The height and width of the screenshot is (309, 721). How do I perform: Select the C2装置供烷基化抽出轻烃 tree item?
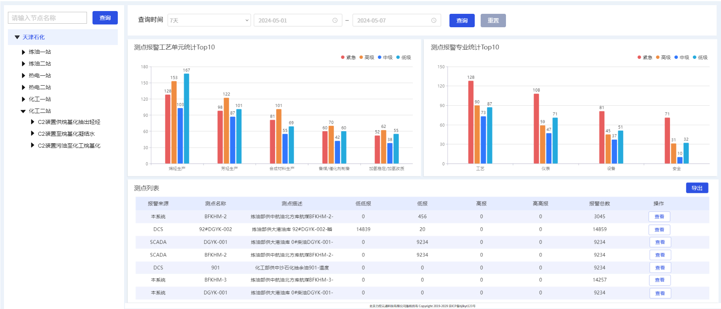coord(69,122)
